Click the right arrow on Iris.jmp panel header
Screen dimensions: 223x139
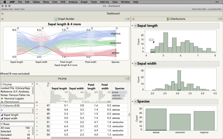[32, 84]
